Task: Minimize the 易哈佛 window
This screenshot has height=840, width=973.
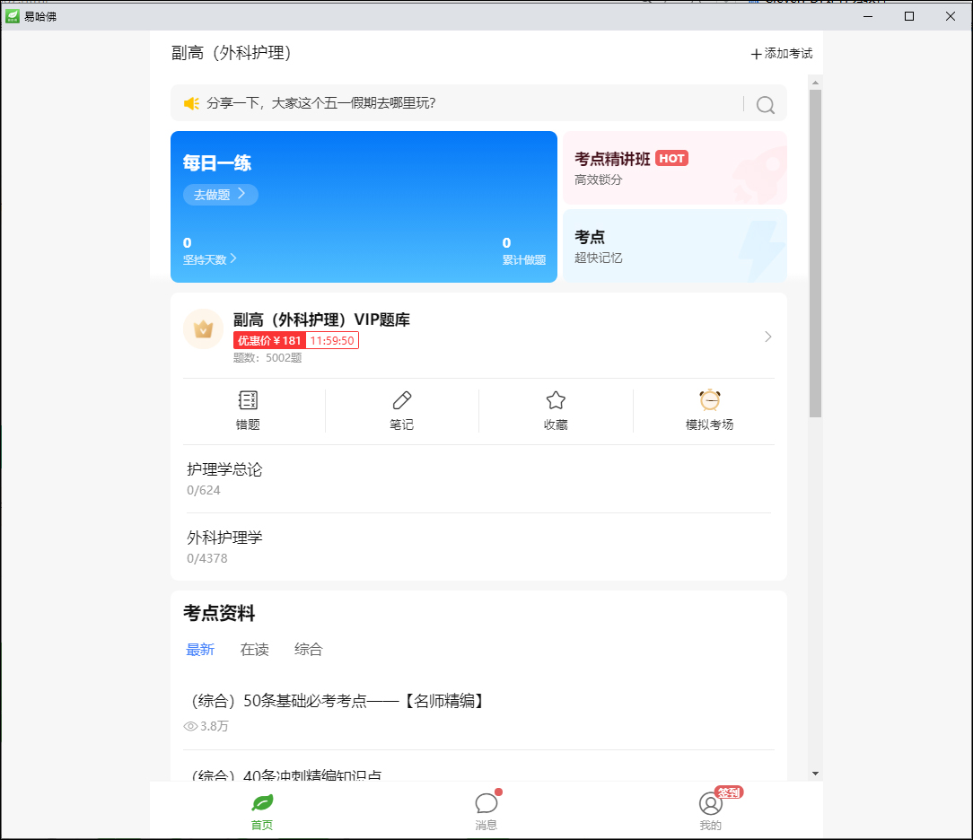Action: 868,16
